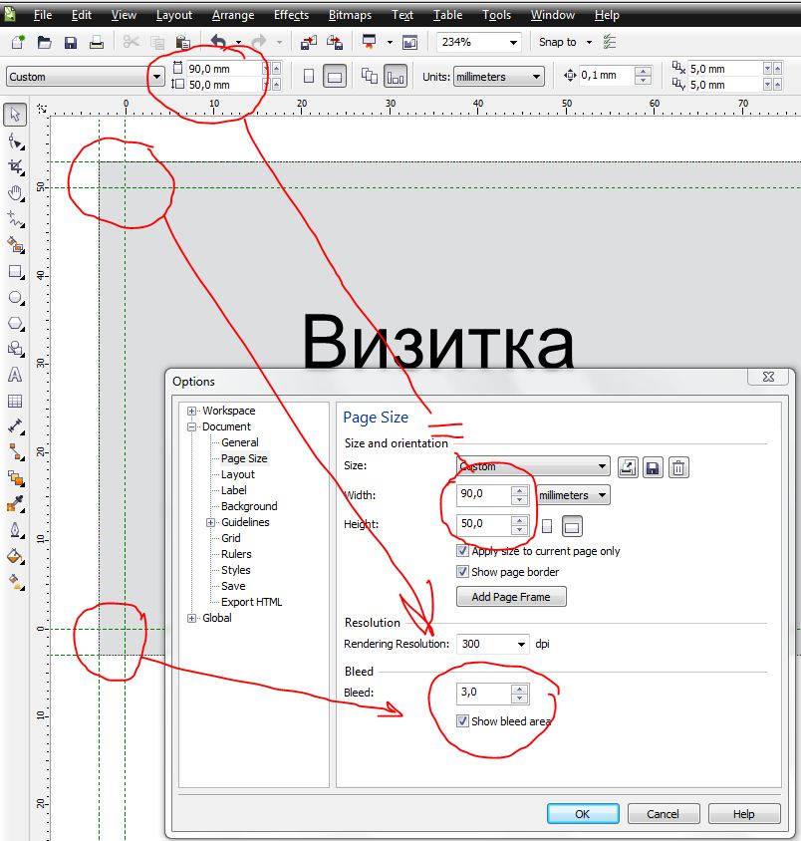Screen dimensions: 801x841
Task: Select the Shape edit tool
Action: 15,142
